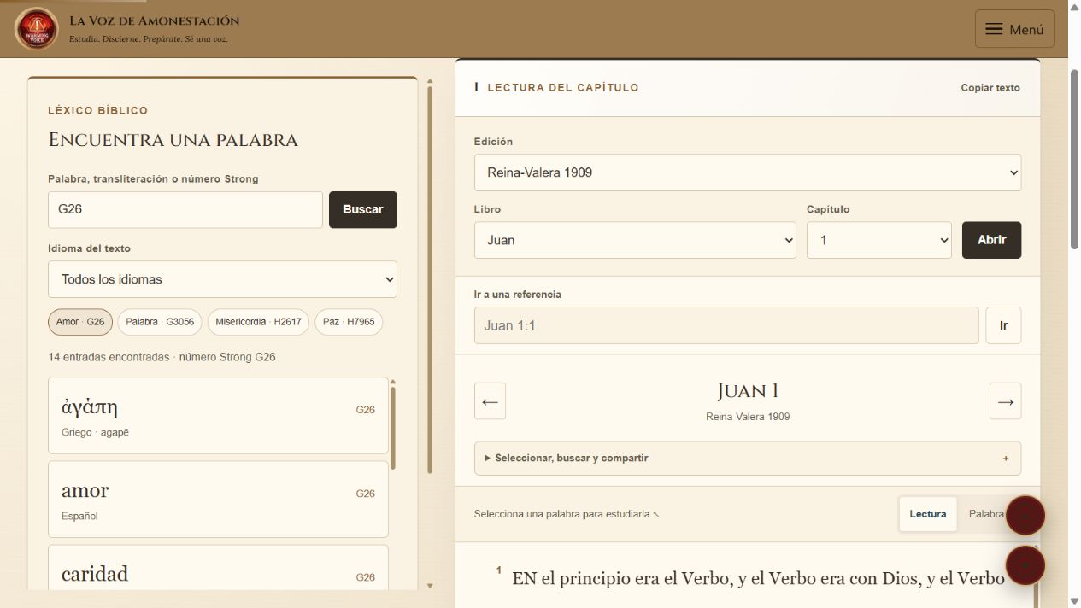This screenshot has height=608, width=1081.
Task: Click the lower dark red floating button
Action: click(1025, 564)
